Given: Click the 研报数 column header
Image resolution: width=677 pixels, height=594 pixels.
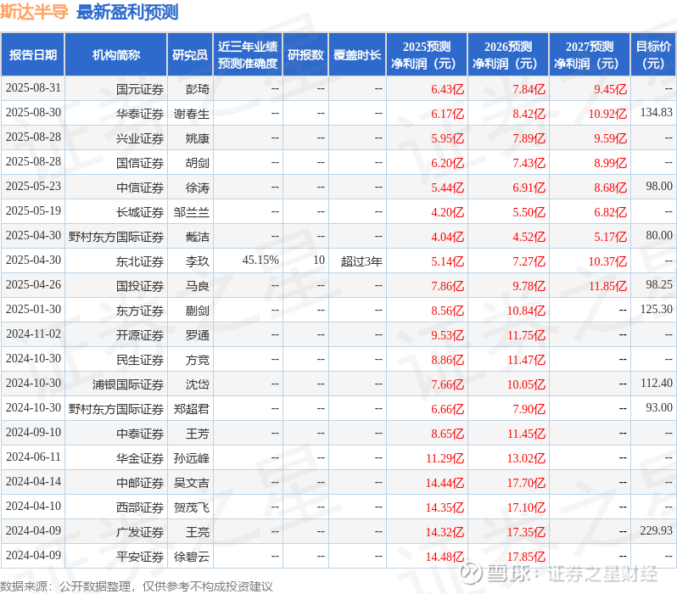Looking at the screenshot, I should point(305,55).
